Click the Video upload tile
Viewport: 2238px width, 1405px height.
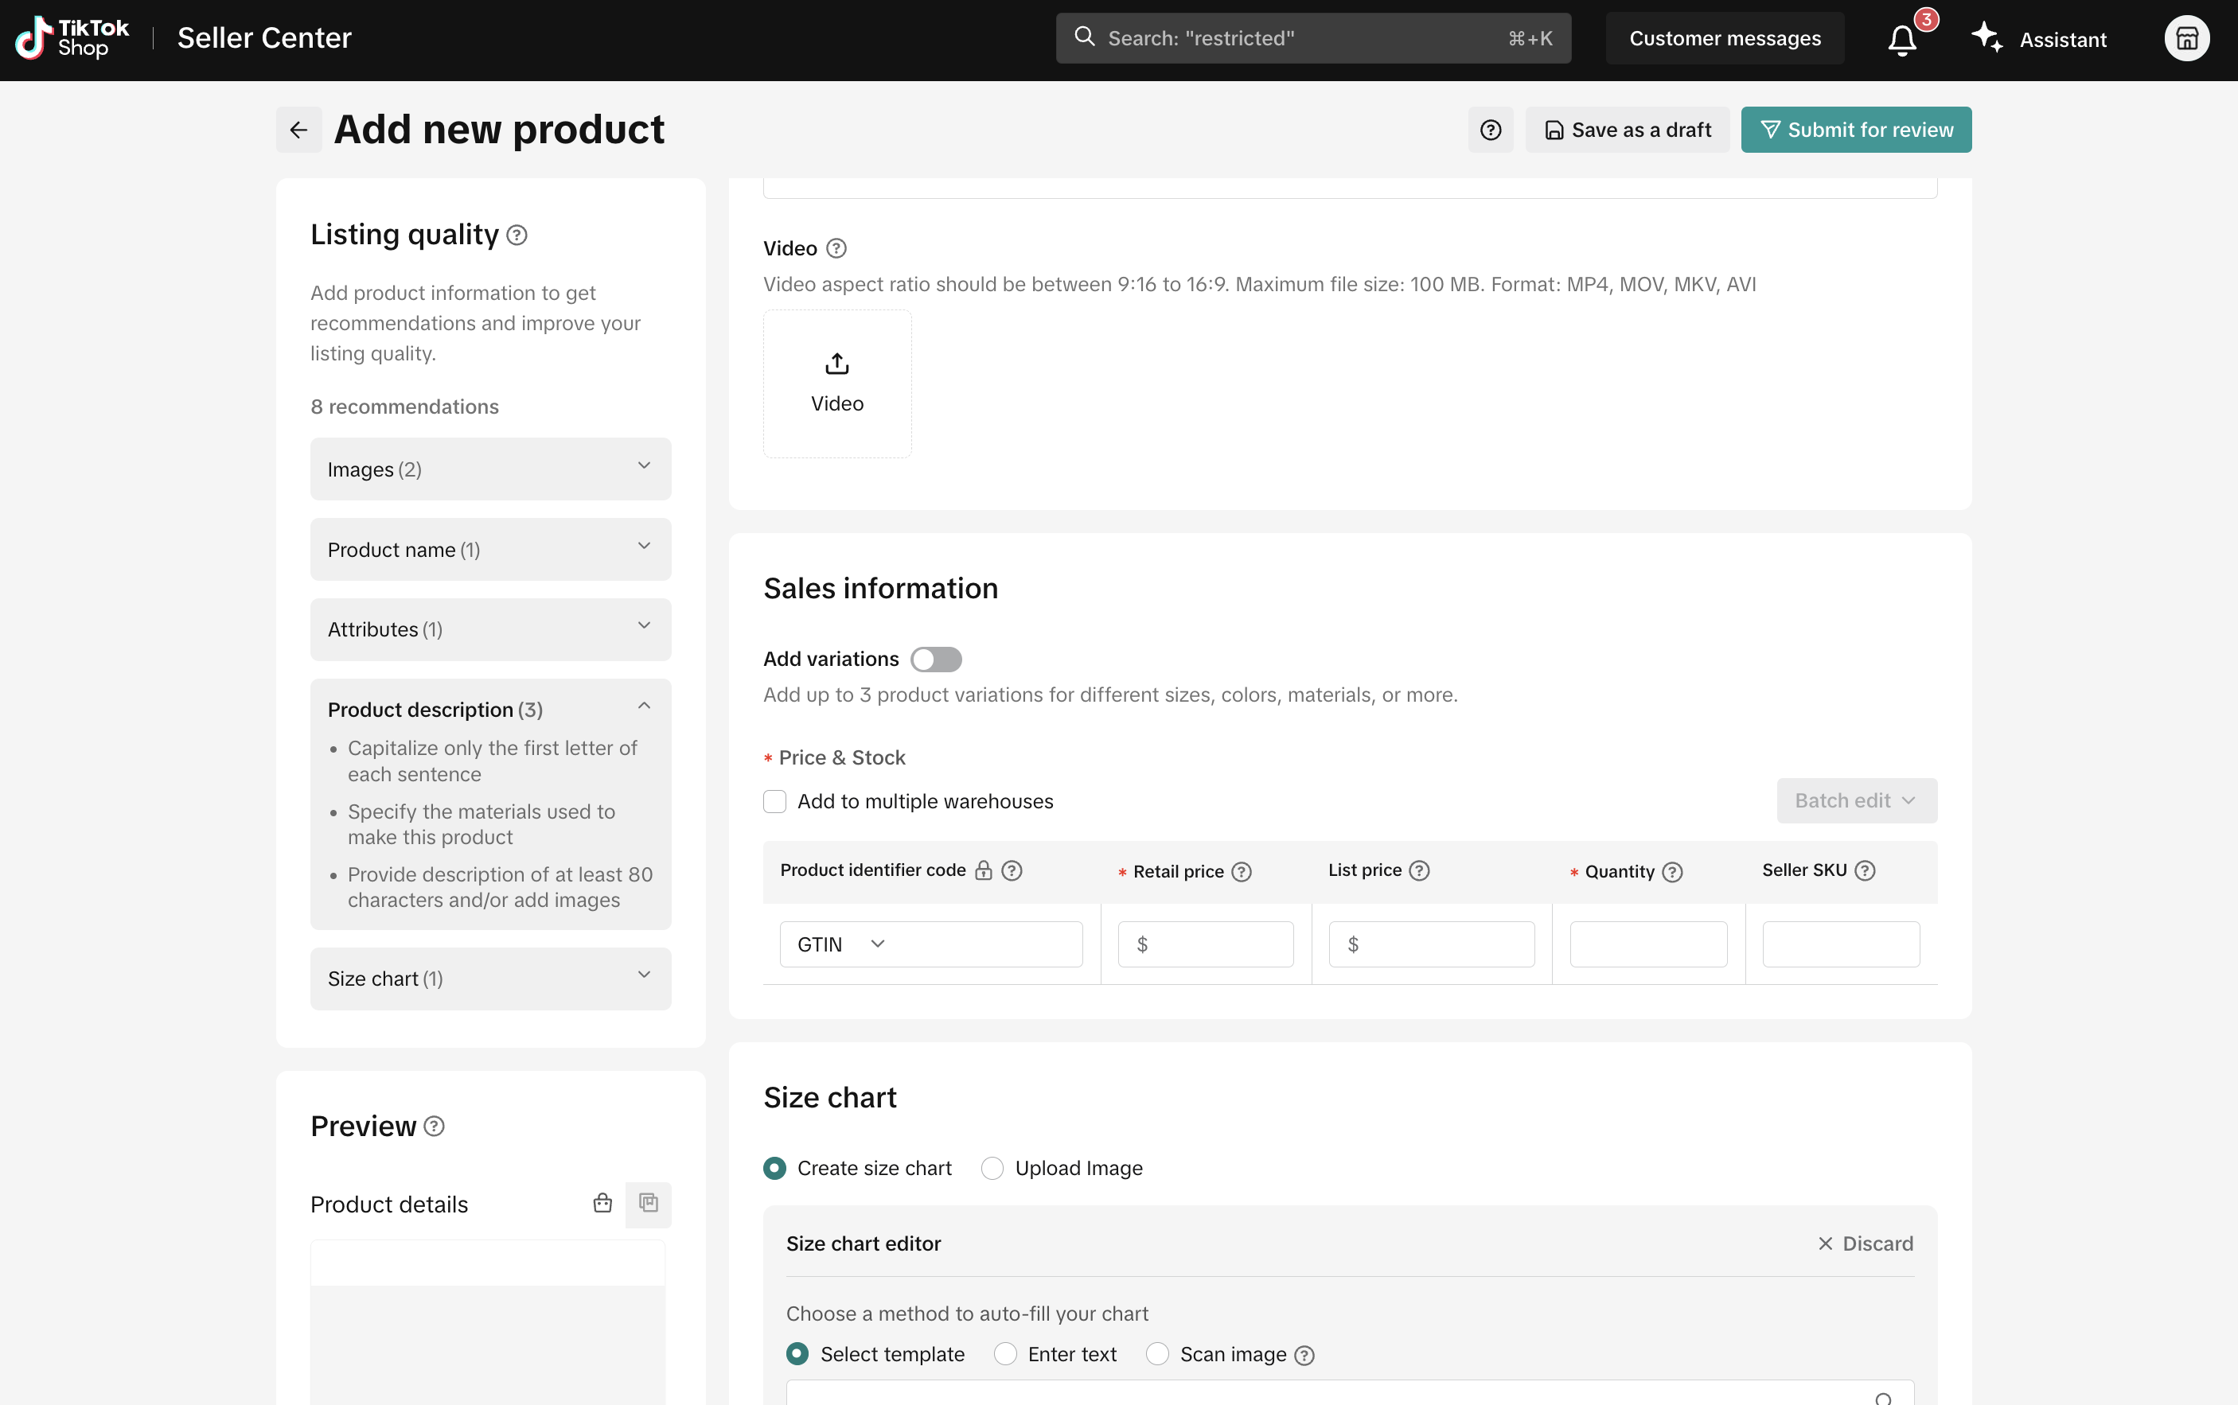point(836,383)
